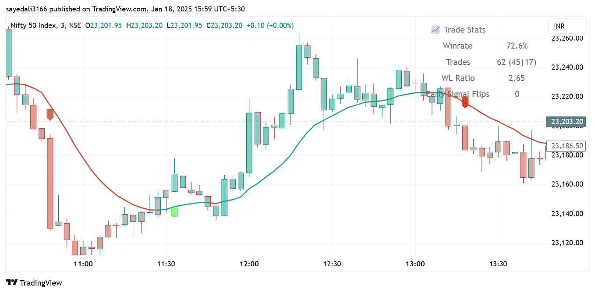This screenshot has height=293, width=595.
Task: Toggle the WL Ratio stat visibility
Action: (x=458, y=78)
